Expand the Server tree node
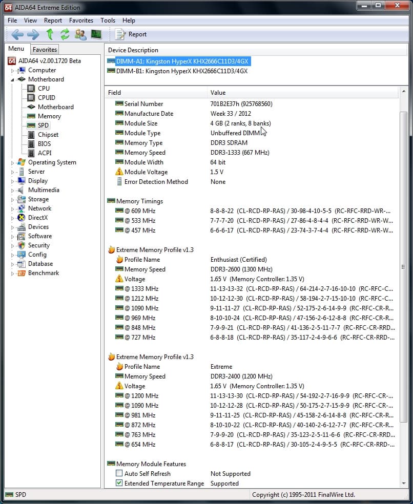This screenshot has height=504, width=413. 12,172
